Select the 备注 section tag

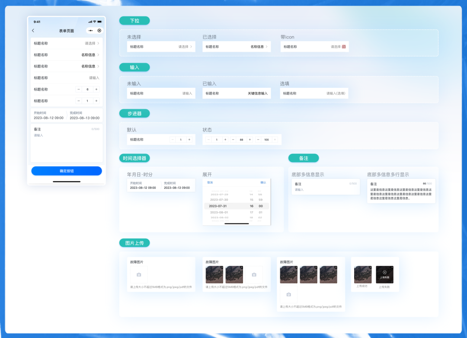tap(304, 158)
